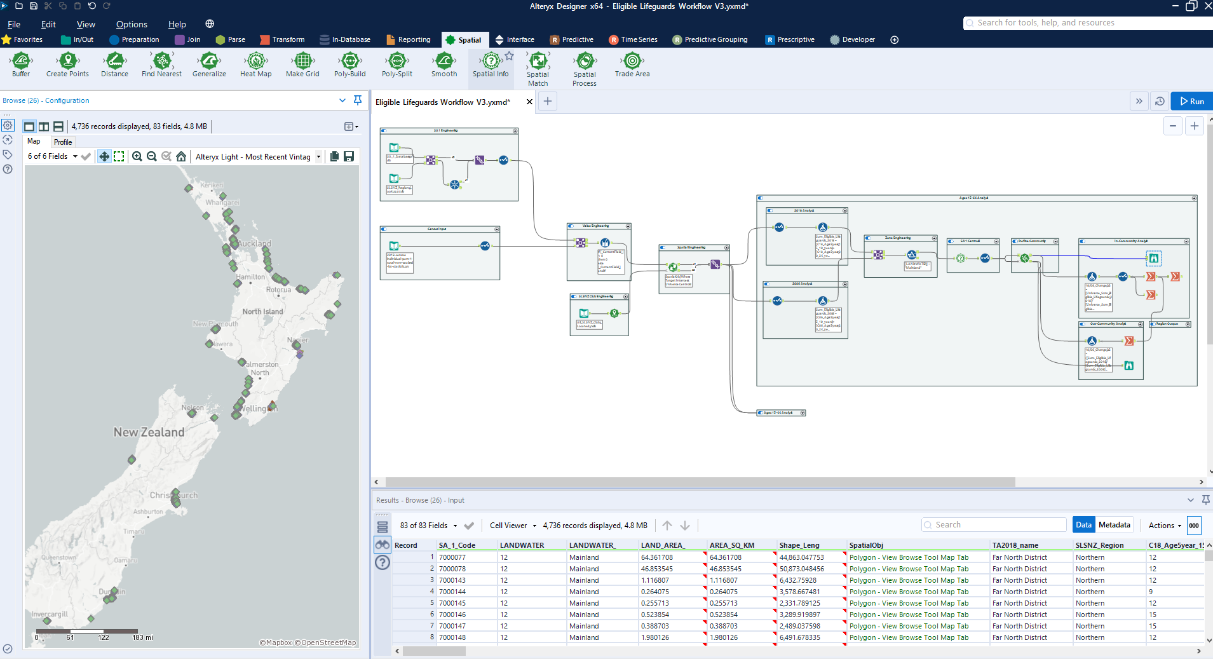Open the File menu
1213x659 pixels.
pos(14,24)
